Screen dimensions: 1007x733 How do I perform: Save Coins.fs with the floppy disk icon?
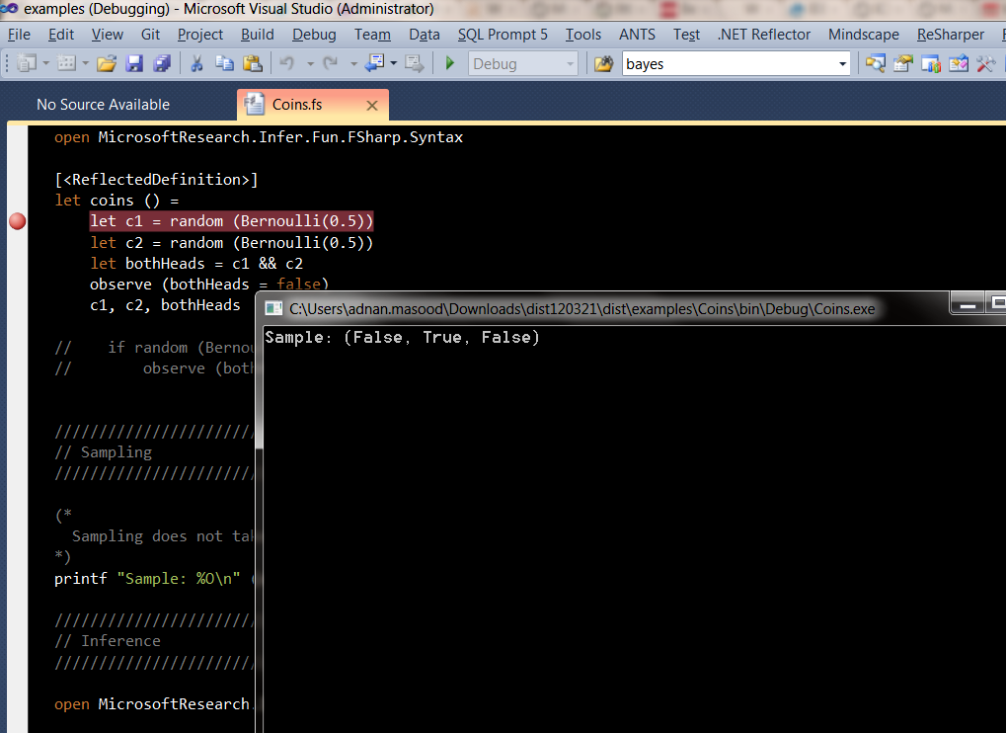pyautogui.click(x=134, y=63)
